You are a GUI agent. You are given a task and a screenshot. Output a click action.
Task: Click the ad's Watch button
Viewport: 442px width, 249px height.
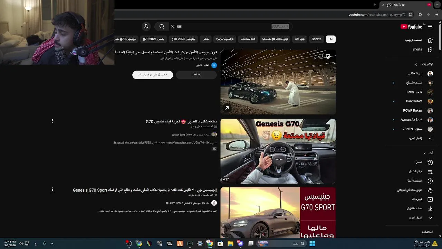[x=196, y=75]
